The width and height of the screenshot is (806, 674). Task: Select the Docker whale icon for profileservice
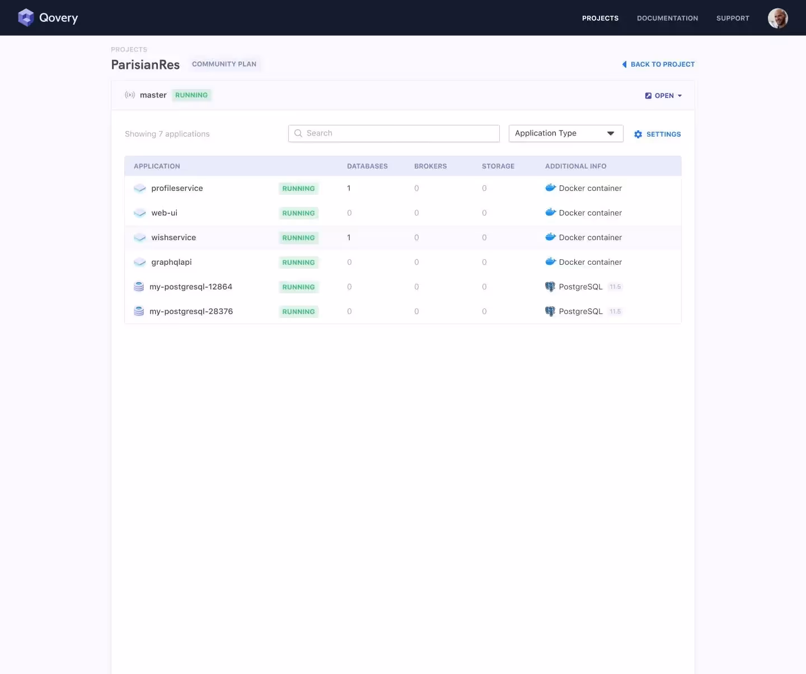point(550,188)
